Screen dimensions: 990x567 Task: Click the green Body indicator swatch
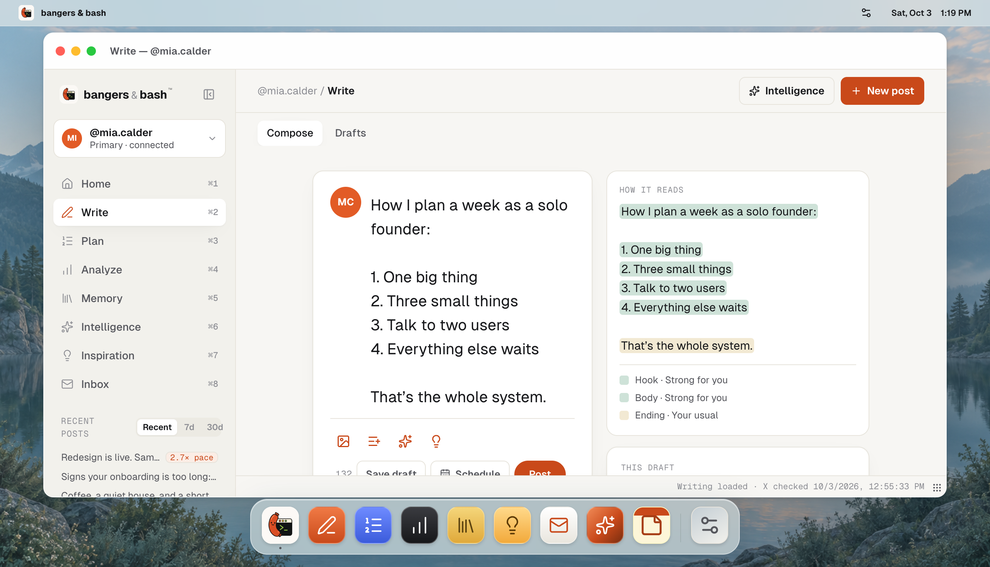coord(624,398)
